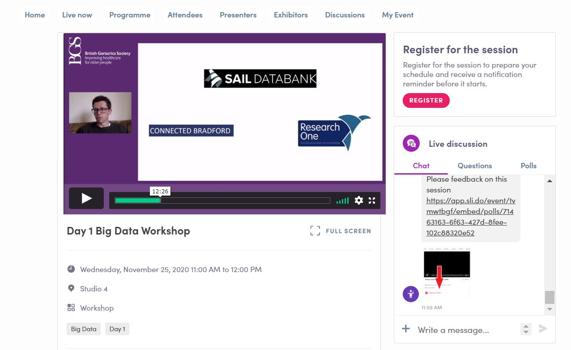Click the send message arrow
The width and height of the screenshot is (571, 350).
click(543, 329)
